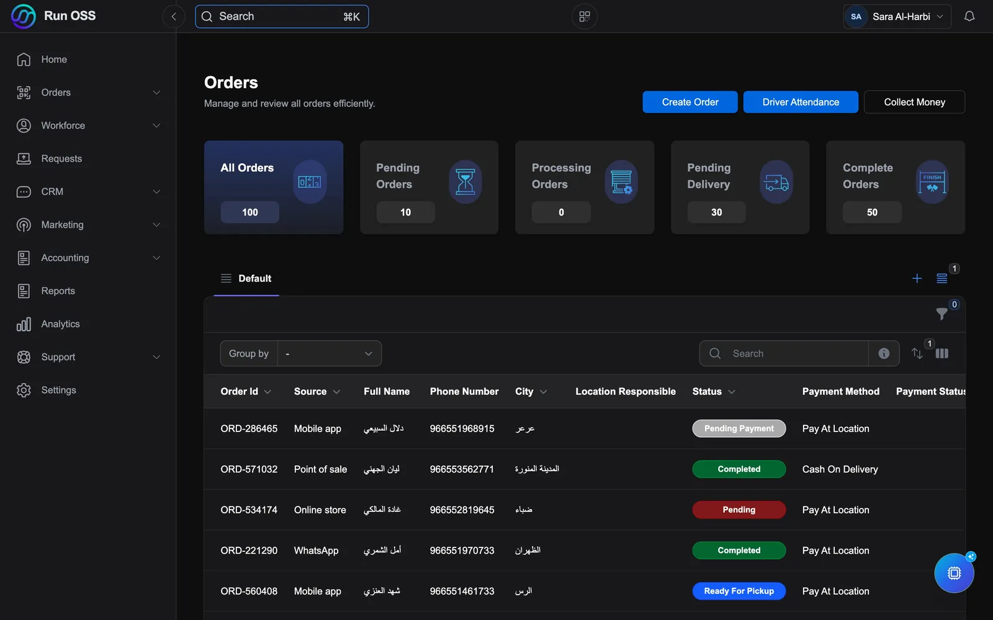Open the filter funnel icon
Screen dimensions: 993x620
(x=941, y=314)
